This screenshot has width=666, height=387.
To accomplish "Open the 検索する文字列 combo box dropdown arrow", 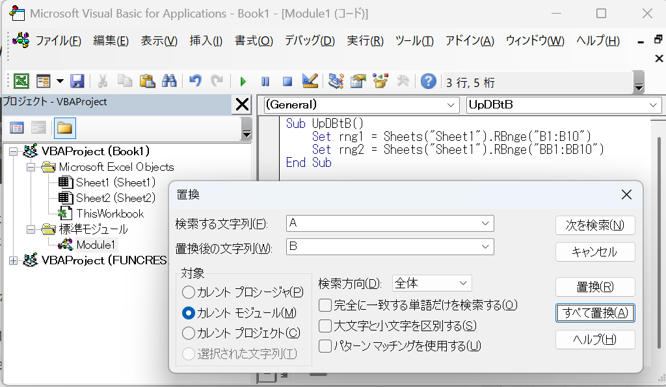I will coord(485,223).
